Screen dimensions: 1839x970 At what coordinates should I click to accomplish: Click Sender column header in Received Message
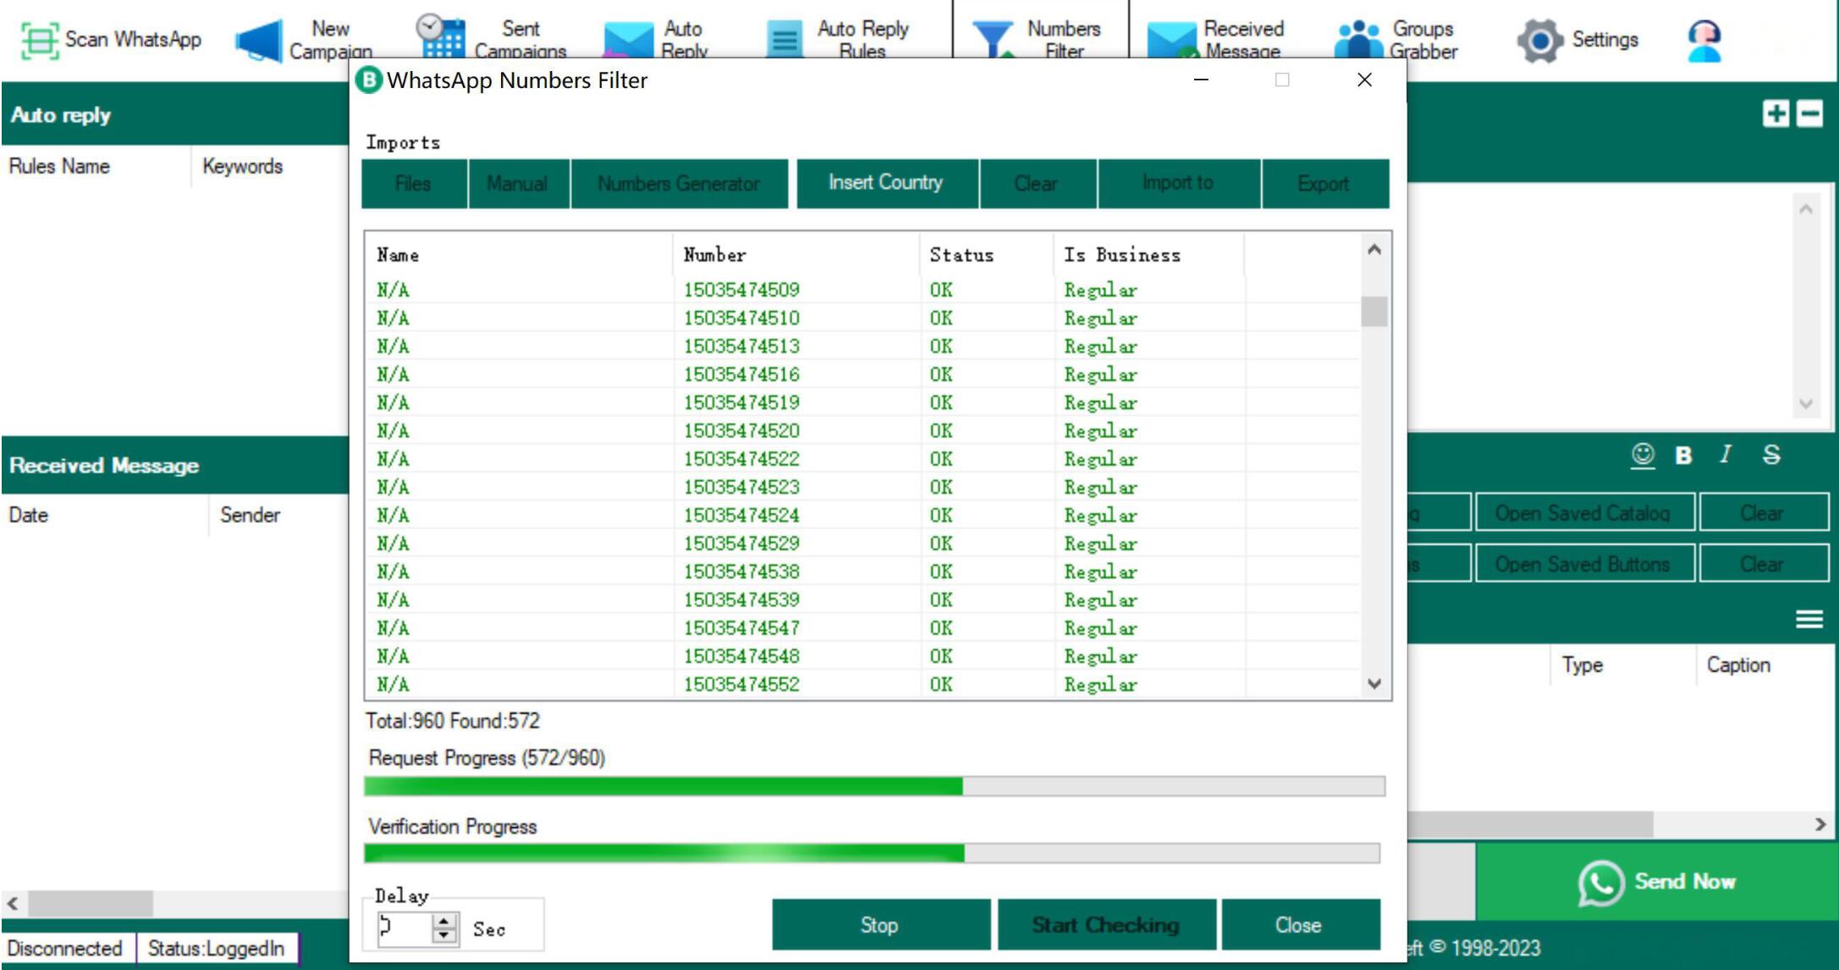point(279,515)
